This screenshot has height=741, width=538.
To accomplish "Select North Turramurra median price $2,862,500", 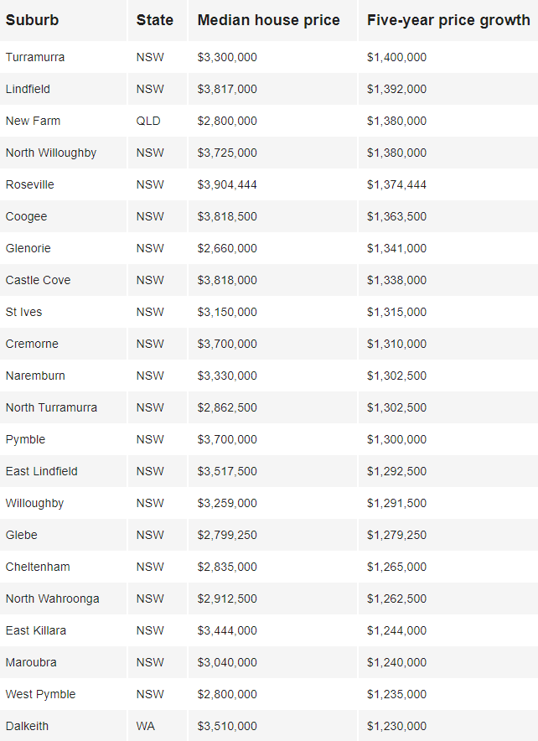I will coord(227,407).
